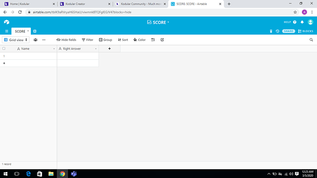The image size is (317, 178).
Task: Open Task View on taskbar
Action: pyautogui.click(x=17, y=174)
